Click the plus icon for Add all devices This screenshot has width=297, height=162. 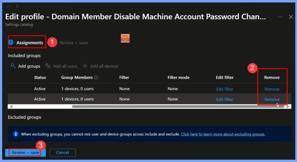(85, 66)
